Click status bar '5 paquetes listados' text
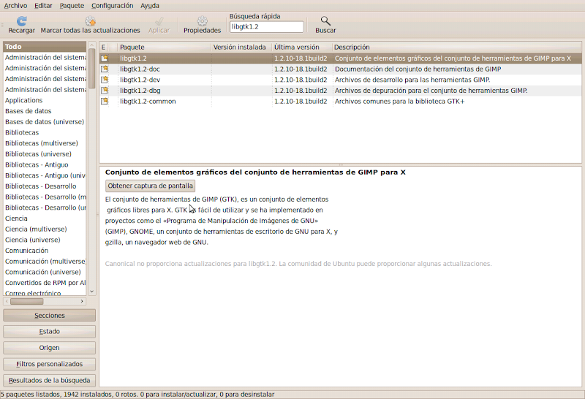This screenshot has height=399, width=585. click(x=31, y=394)
